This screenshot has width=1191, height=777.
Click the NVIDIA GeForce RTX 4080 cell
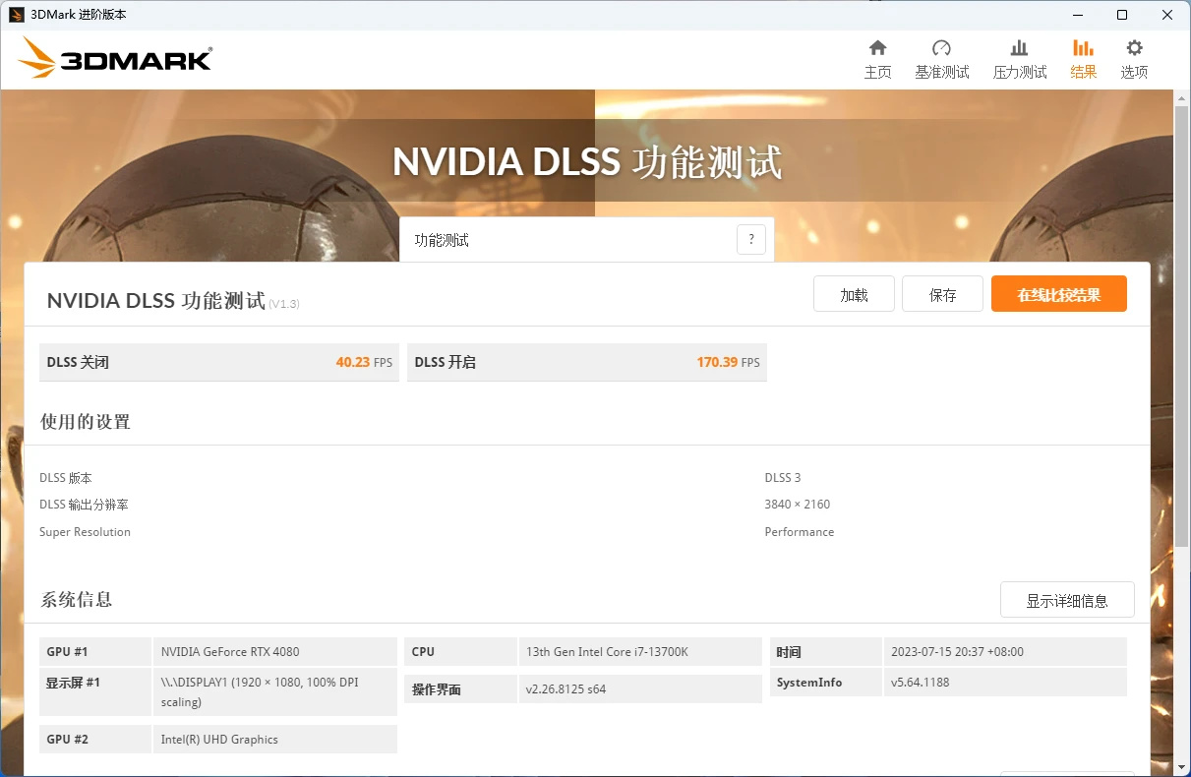coord(275,651)
